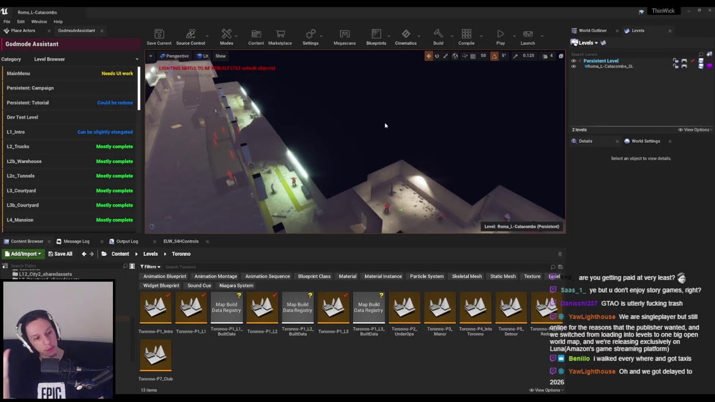Click the Save Current toolbar icon
The height and width of the screenshot is (402, 715).
(x=159, y=37)
